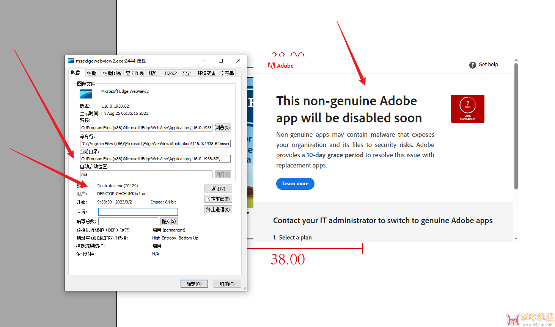Image resolution: width=555 pixels, height=327 pixels.
Task: Open the Get help link
Action: point(488,64)
